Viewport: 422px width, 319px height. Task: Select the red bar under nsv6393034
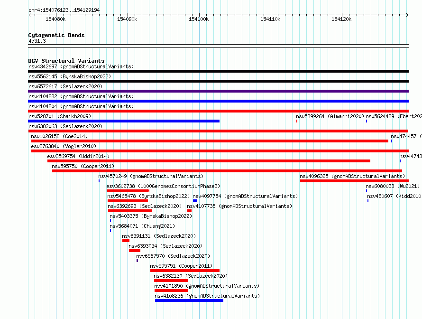coord(135,251)
